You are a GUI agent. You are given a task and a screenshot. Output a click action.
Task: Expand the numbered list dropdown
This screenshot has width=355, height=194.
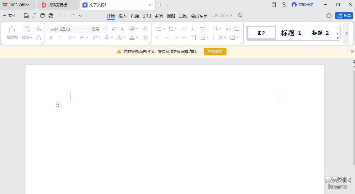click(x=176, y=29)
